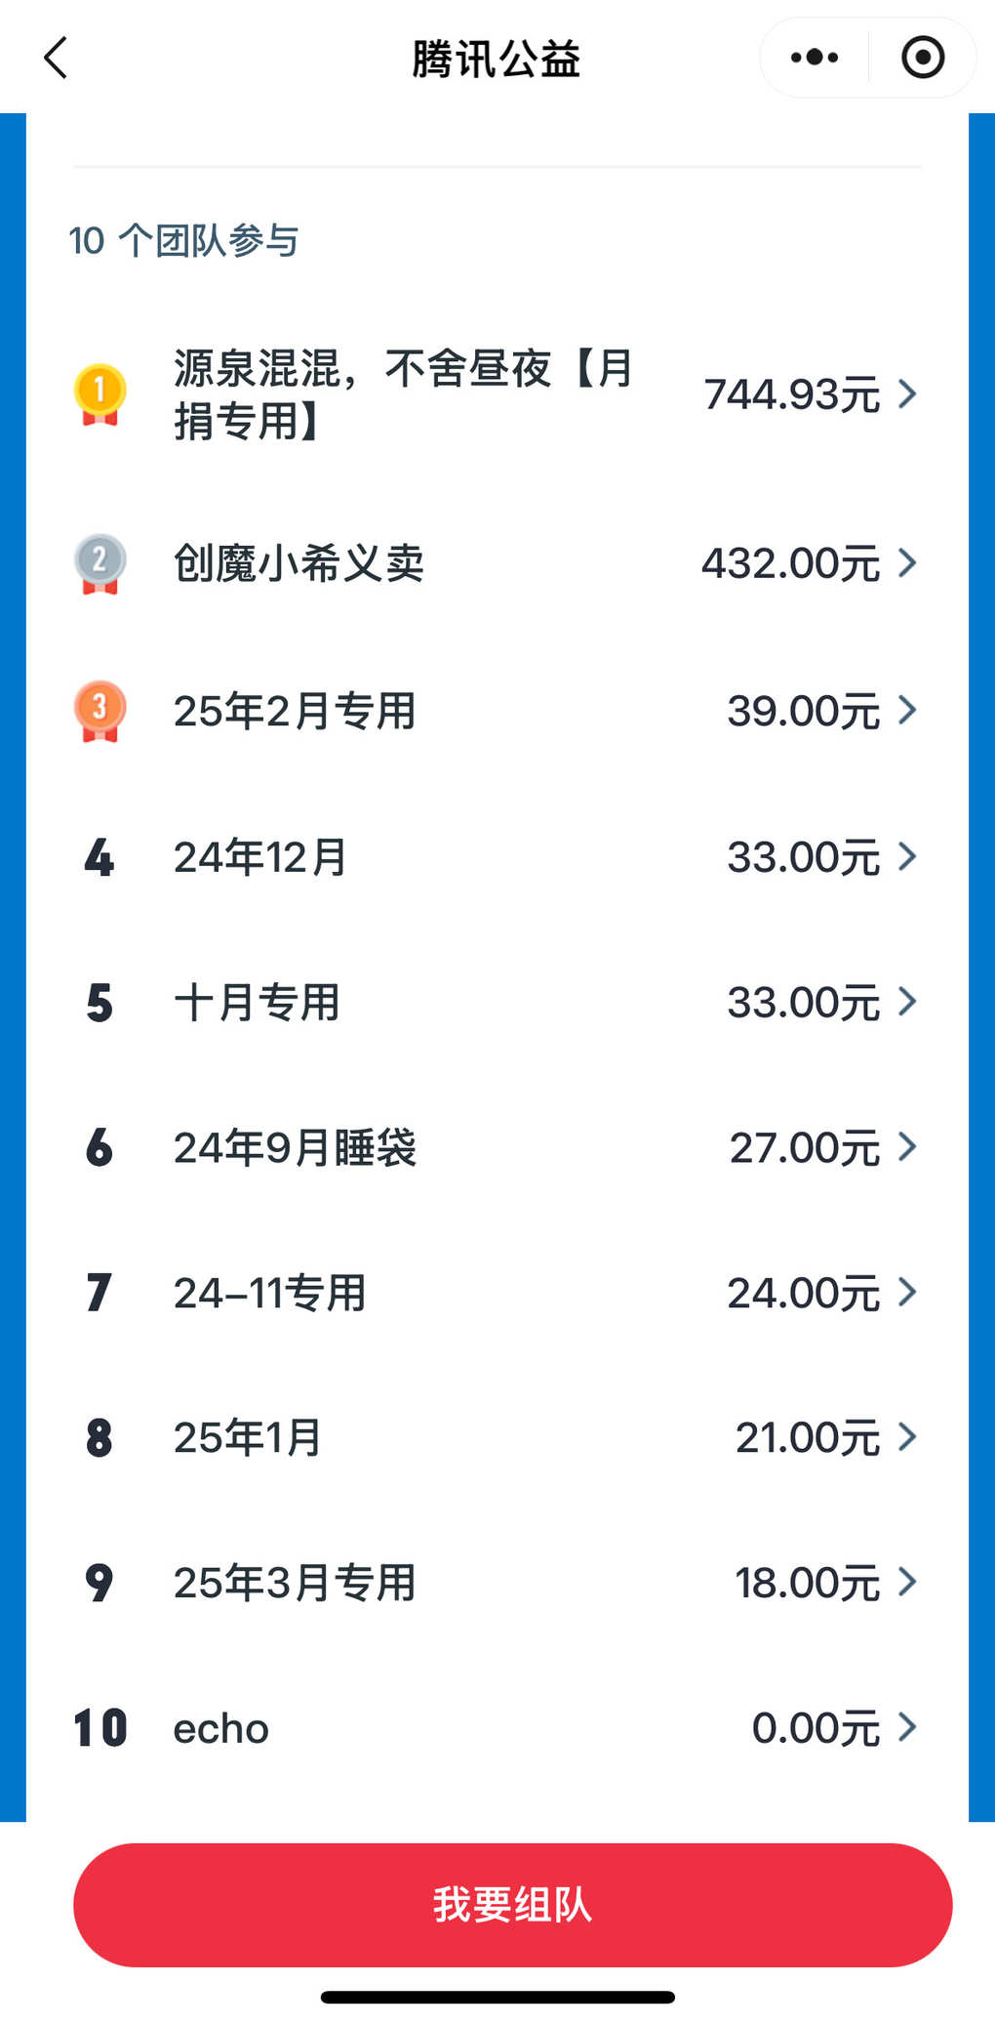Expand chevron beside 744.93元
The width and height of the screenshot is (995, 2024).
907,393
